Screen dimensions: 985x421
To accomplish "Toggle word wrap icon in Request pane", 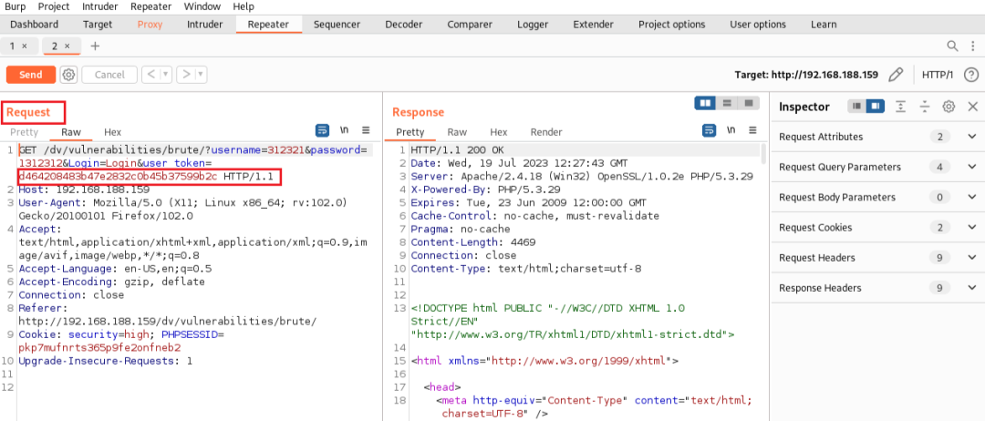I will pos(322,130).
